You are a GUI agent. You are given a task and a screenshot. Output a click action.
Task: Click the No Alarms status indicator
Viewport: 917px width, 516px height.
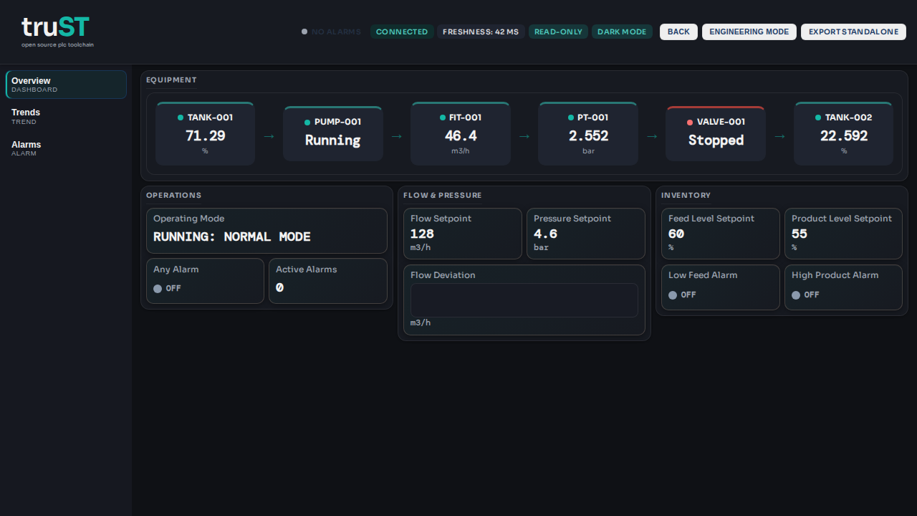[331, 32]
